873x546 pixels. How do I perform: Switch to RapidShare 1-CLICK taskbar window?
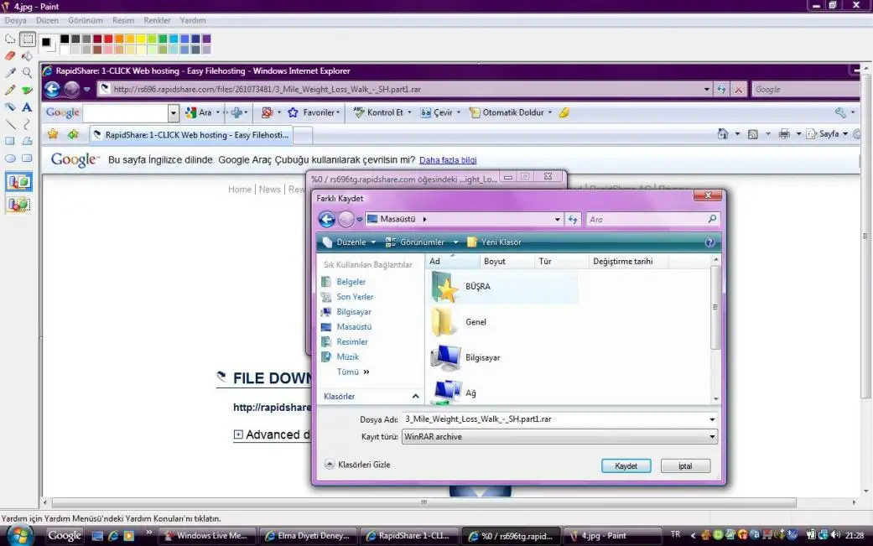409,535
